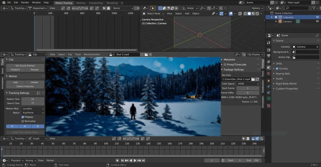Open Object Mode dropdown
Screen dimensions: 321x167
[x=153, y=13]
